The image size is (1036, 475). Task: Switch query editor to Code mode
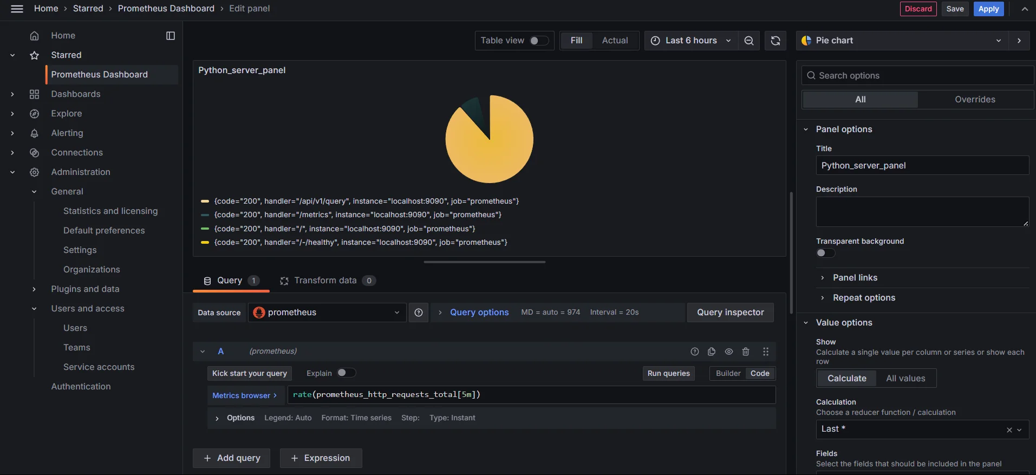point(760,373)
